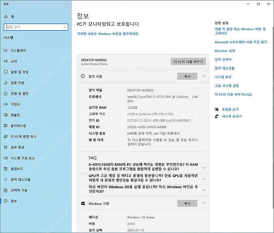This screenshot has height=233, width=274.
Task: Click the 2025-07-12 install date value
Action: coord(135,230)
